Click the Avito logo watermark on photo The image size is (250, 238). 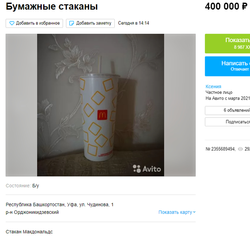[x=147, y=169]
